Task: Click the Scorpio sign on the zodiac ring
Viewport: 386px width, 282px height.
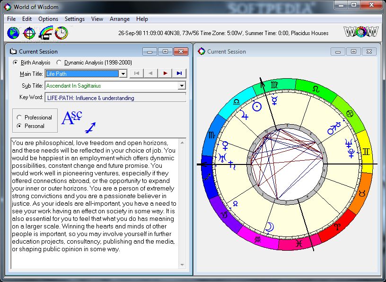Action: tap(211, 136)
